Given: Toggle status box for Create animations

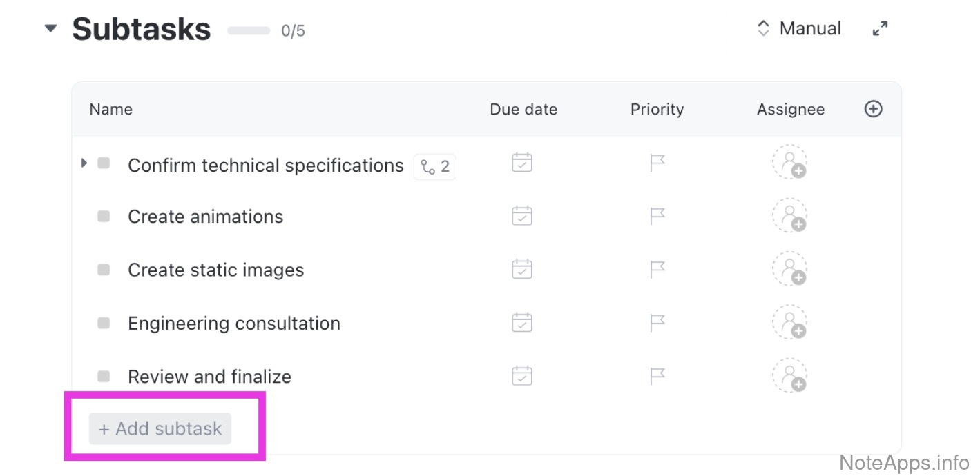Looking at the screenshot, I should tap(104, 217).
